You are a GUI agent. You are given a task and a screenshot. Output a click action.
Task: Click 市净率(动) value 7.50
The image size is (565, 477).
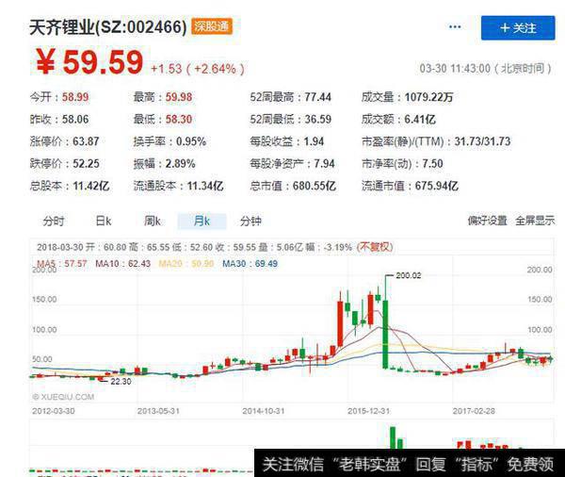click(x=432, y=164)
